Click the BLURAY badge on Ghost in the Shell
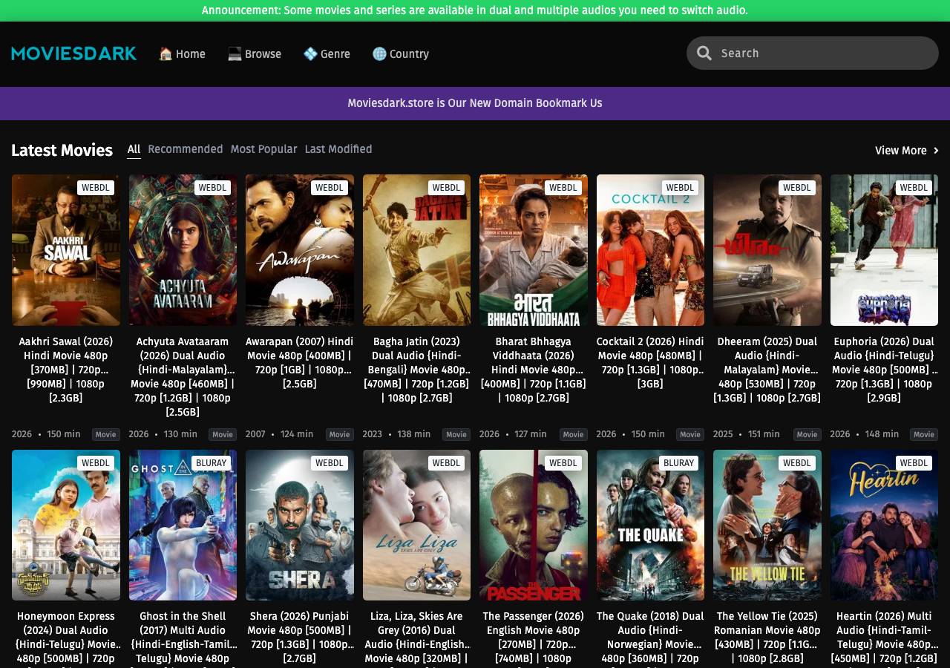Image resolution: width=950 pixels, height=668 pixels. 211,462
